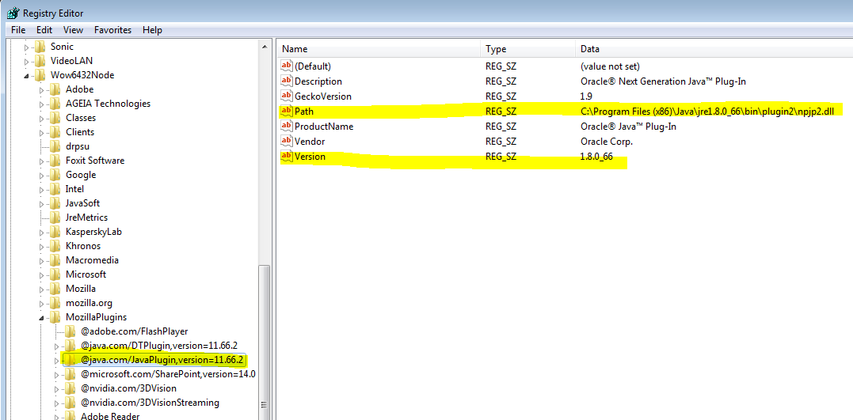Expand the @nvidia.com/3DVision key
Image resolution: width=853 pixels, height=420 pixels.
tap(57, 389)
